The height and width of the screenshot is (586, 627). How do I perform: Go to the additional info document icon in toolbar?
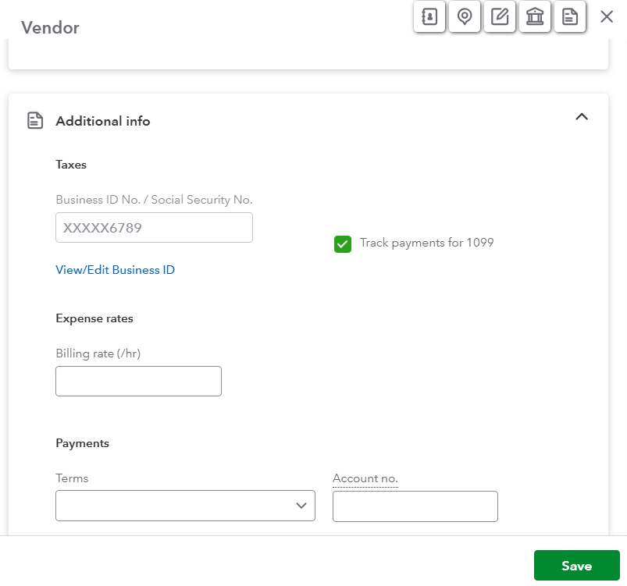pyautogui.click(x=570, y=17)
